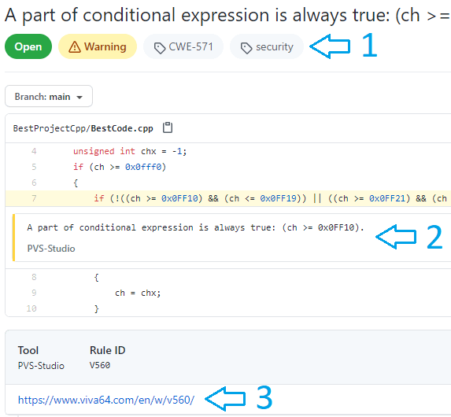Click the tag icon beside CWE-571
Screen dimensions: 451x417
point(160,48)
